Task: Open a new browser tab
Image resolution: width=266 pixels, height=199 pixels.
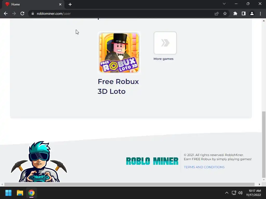Action: [70, 4]
